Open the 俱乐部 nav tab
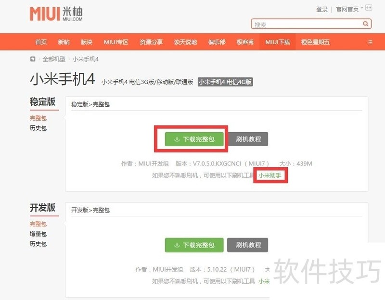This screenshot has width=385, height=300. point(217,42)
